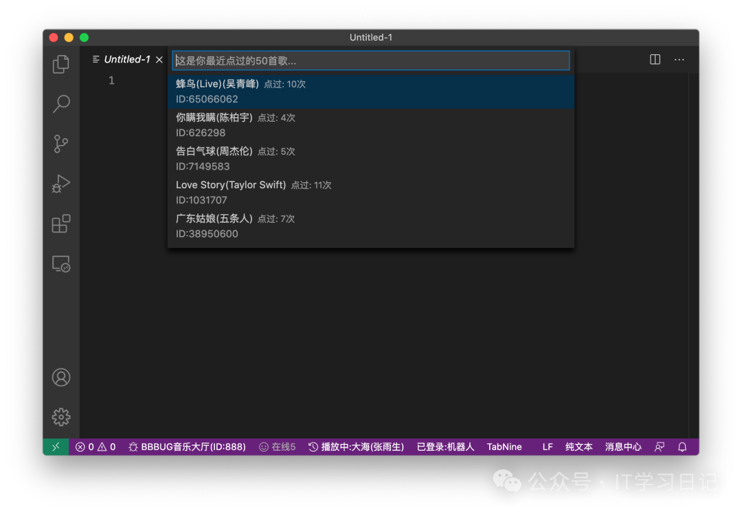Open the Explorer files icon
This screenshot has width=742, height=512.
click(x=61, y=64)
